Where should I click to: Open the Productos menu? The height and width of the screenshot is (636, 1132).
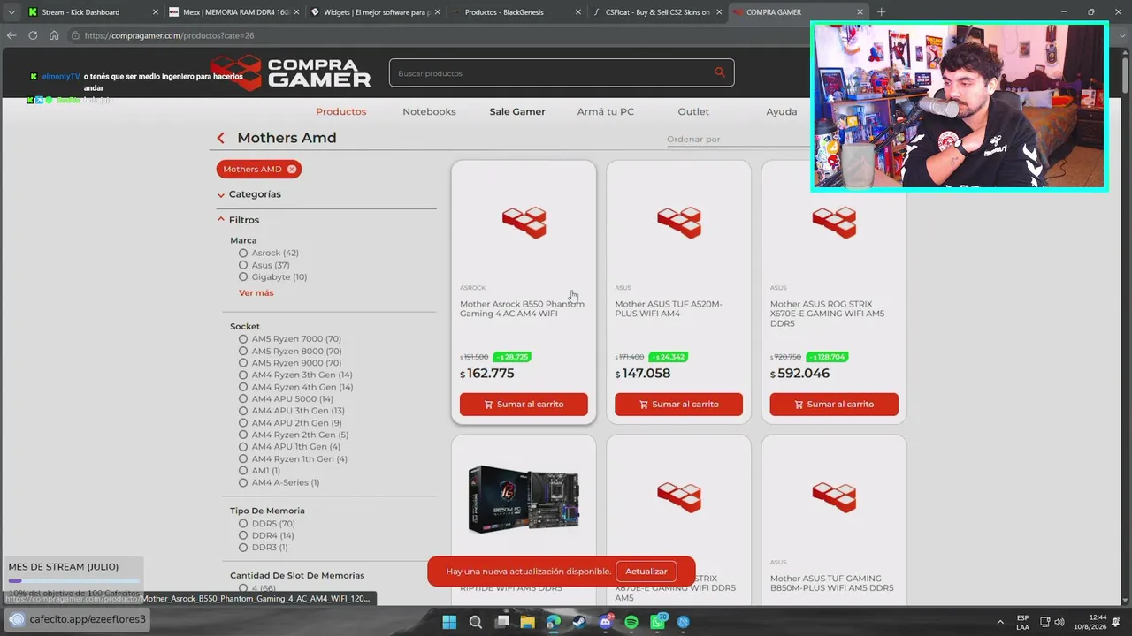click(x=341, y=111)
